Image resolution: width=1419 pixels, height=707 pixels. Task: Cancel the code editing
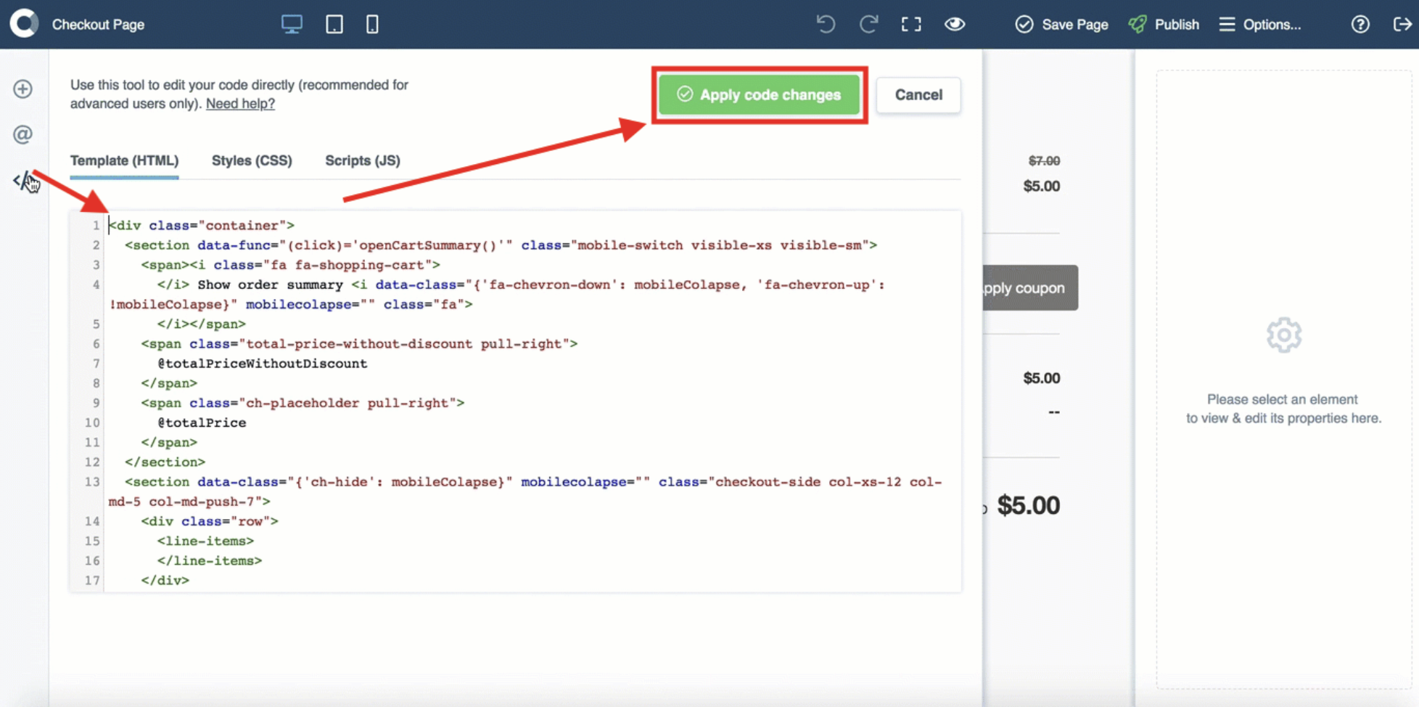pyautogui.click(x=918, y=95)
